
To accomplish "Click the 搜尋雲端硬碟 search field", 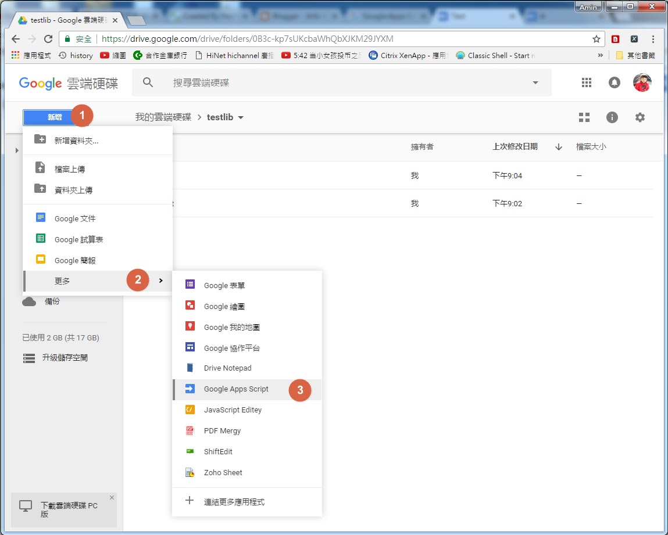I will click(341, 82).
